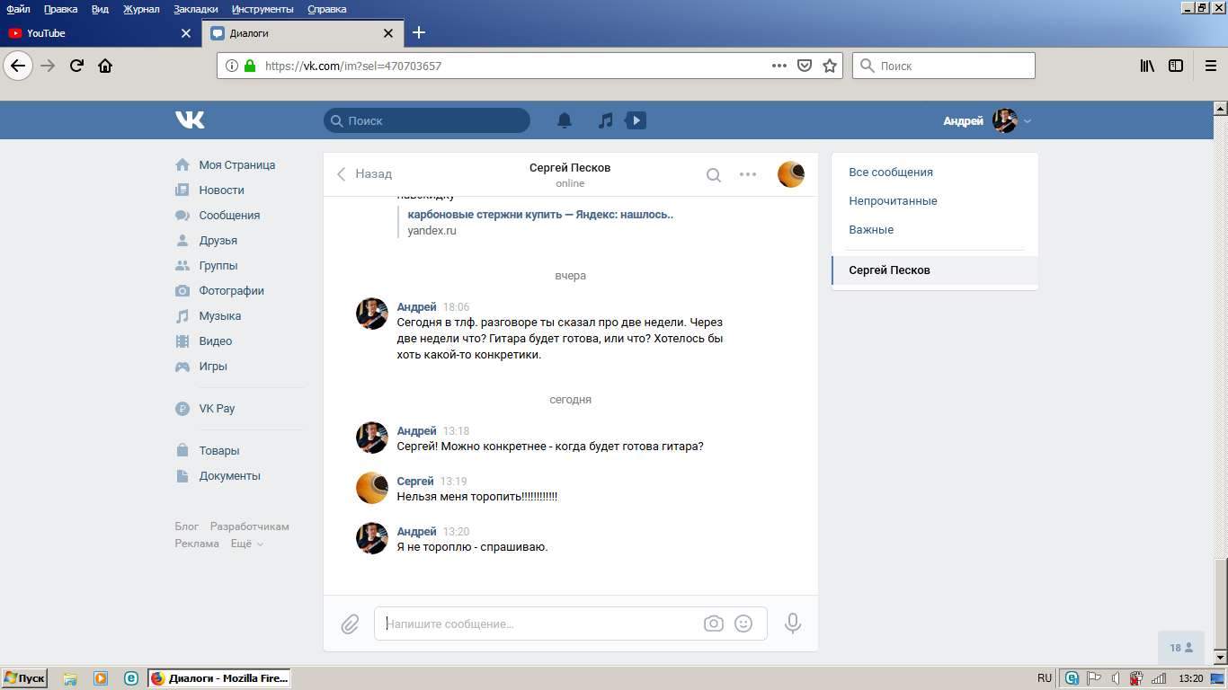The width and height of the screenshot is (1228, 690).
Task: Record a voice message with microphone icon
Action: (x=792, y=624)
